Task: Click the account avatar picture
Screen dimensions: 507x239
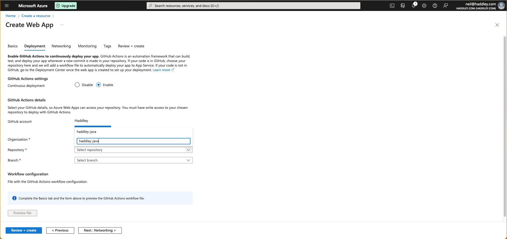Action: pos(501,6)
